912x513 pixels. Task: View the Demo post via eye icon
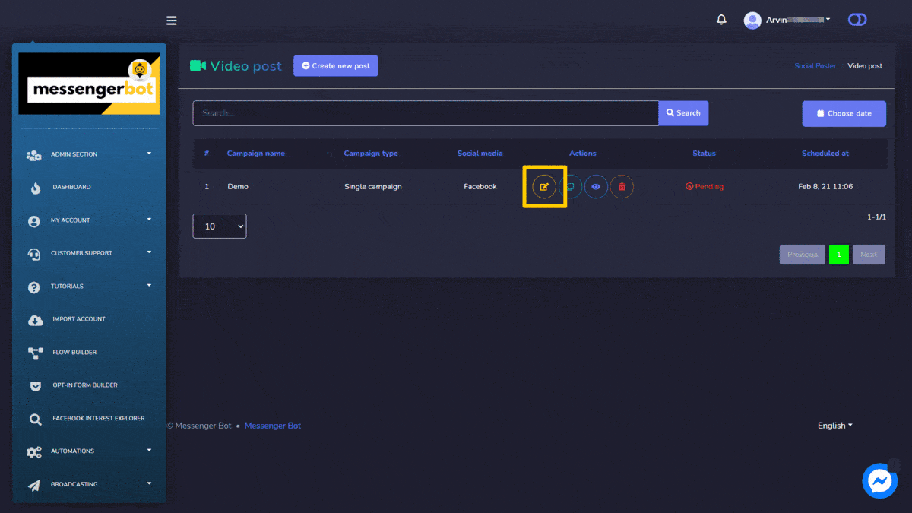click(x=596, y=186)
